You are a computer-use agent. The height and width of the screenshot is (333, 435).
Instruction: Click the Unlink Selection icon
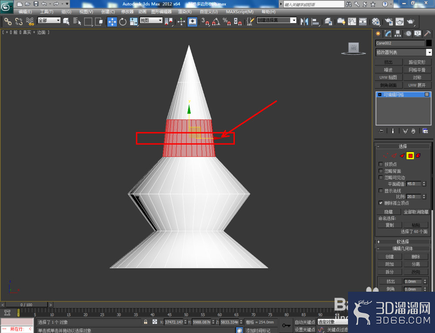coord(19,22)
